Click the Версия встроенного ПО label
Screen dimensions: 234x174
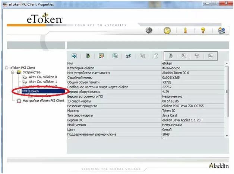(x=85, y=97)
